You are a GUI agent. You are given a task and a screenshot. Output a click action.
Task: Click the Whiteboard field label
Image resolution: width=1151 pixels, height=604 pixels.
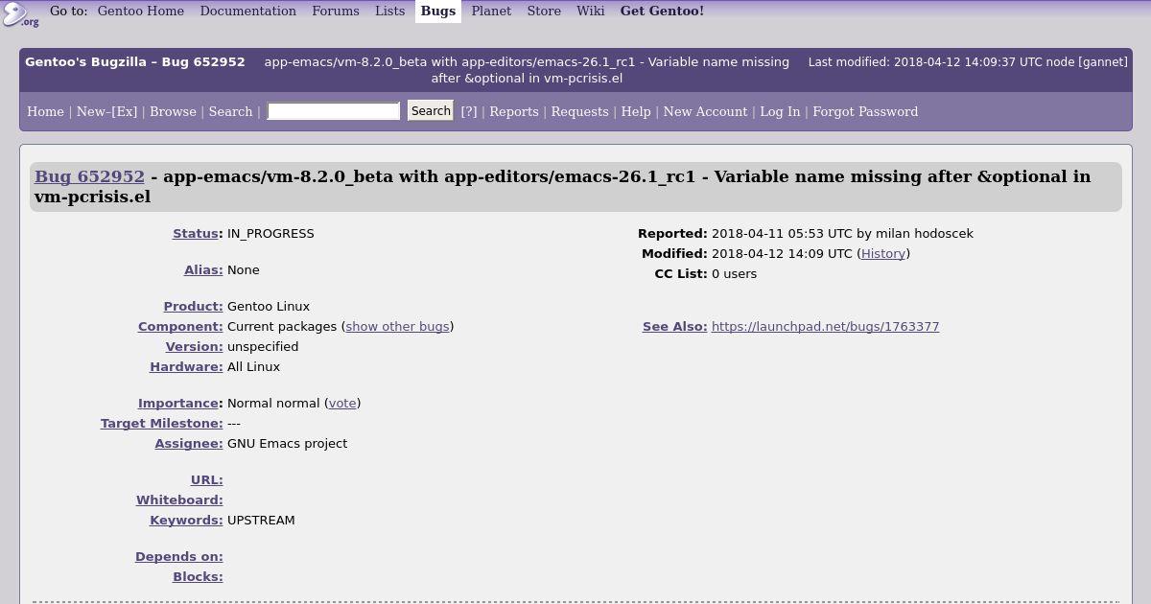point(179,499)
